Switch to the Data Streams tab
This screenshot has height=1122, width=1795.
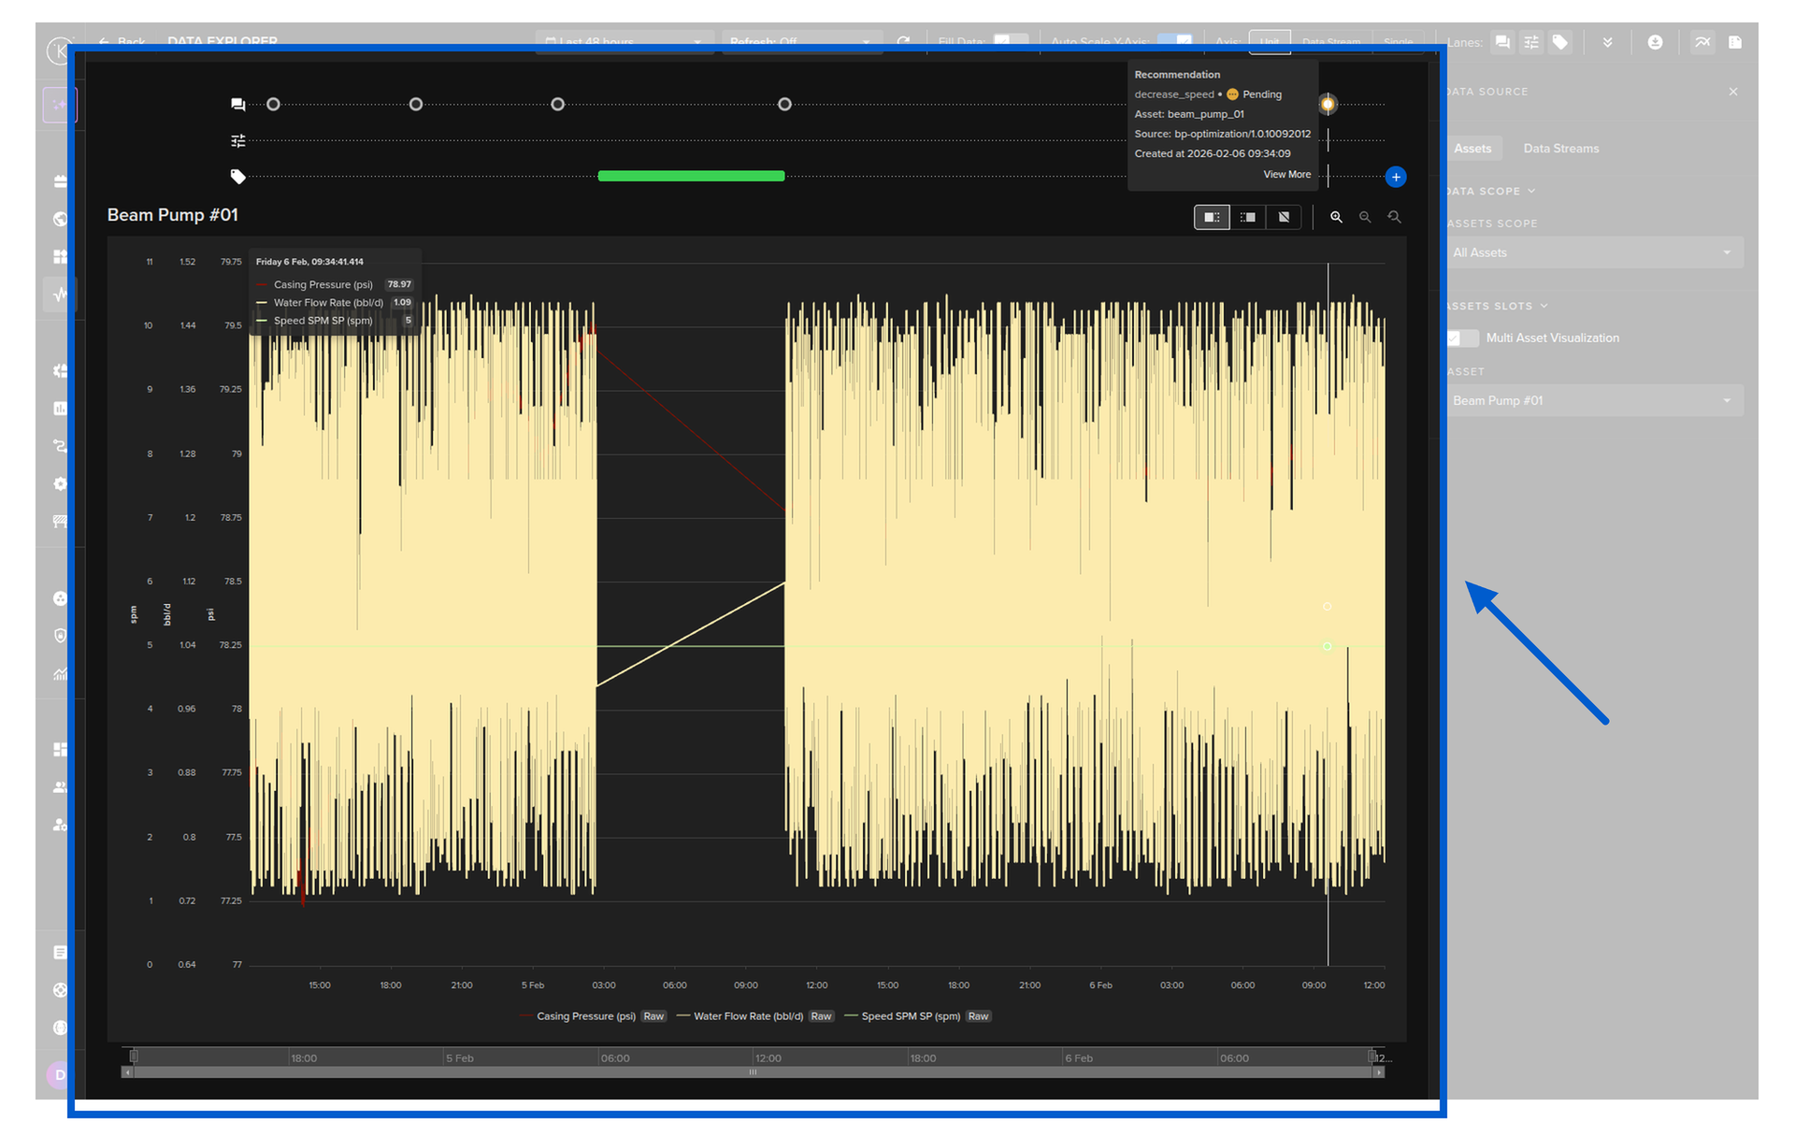click(1560, 149)
